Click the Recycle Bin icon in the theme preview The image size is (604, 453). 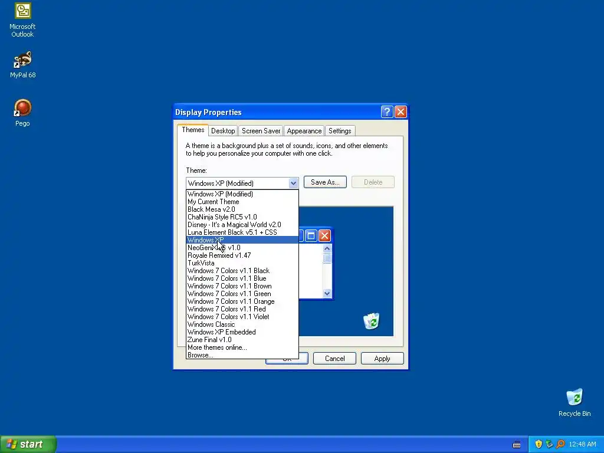coord(372,321)
